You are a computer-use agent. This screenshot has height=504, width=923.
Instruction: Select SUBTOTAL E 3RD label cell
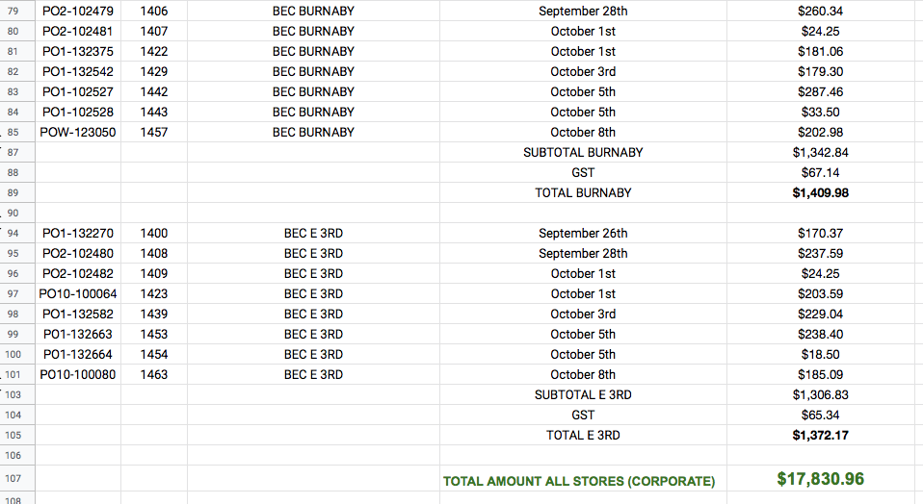(x=583, y=394)
